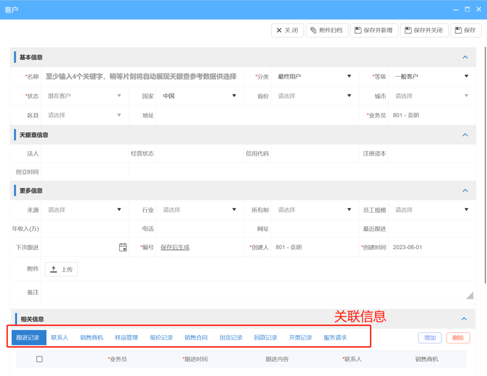Open the 等级 dropdown
Screen dimensions: 487x376
point(431,77)
